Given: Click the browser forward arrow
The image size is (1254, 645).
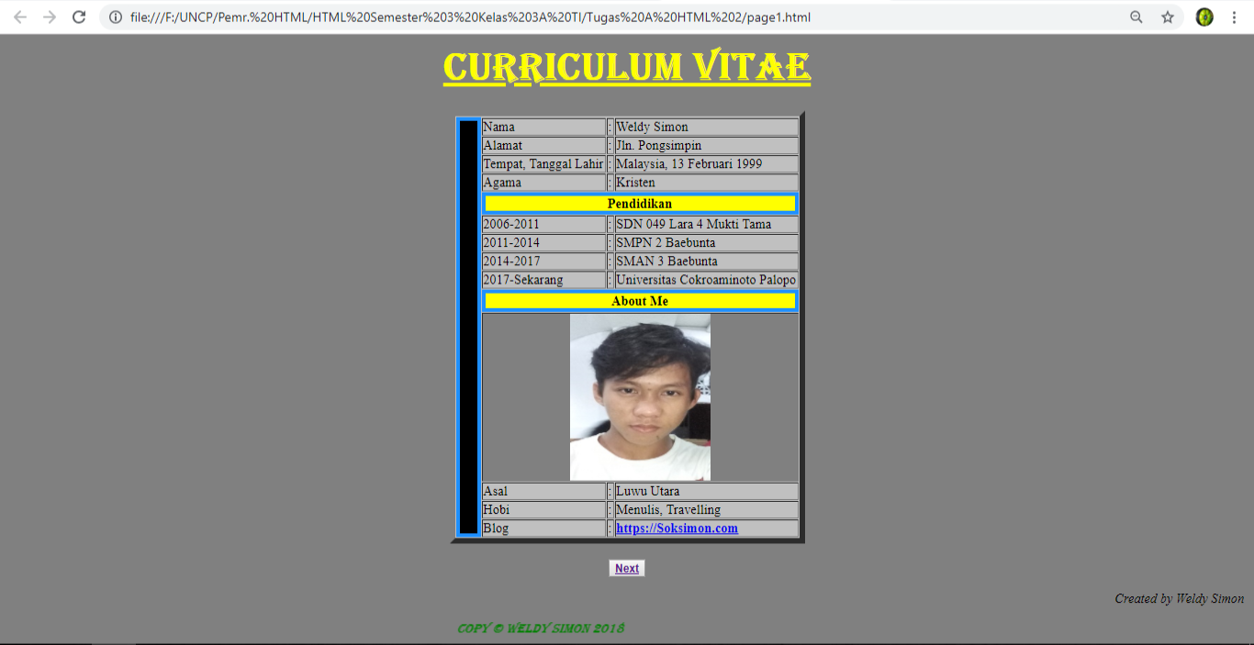Looking at the screenshot, I should pyautogui.click(x=50, y=17).
